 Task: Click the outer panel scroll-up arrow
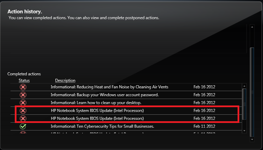click(252, 26)
